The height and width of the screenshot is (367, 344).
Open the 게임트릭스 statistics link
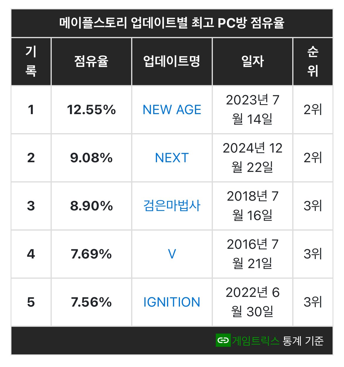pos(256,341)
